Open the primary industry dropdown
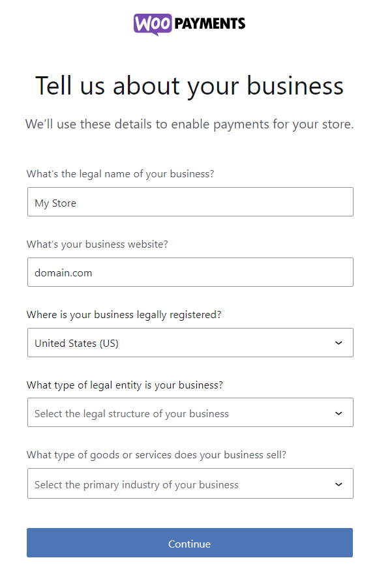Image resolution: width=377 pixels, height=573 pixels. point(189,483)
